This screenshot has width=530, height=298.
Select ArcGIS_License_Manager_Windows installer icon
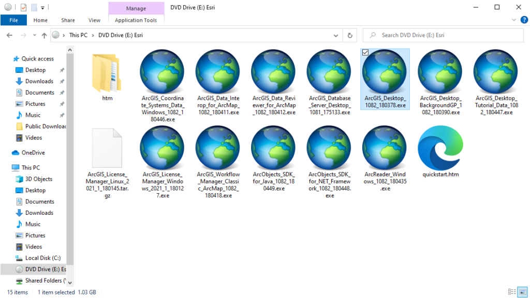point(162,148)
